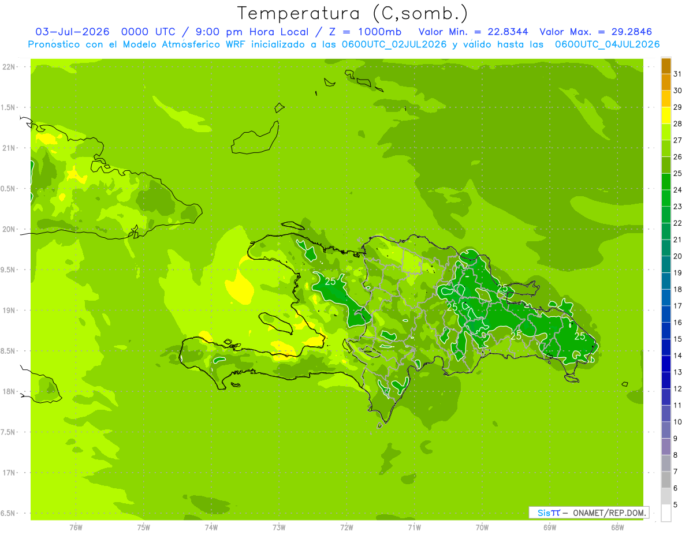Pick the purple colorbar segment between 9 and 10
This screenshot has height=535, width=693.
pyautogui.click(x=666, y=430)
